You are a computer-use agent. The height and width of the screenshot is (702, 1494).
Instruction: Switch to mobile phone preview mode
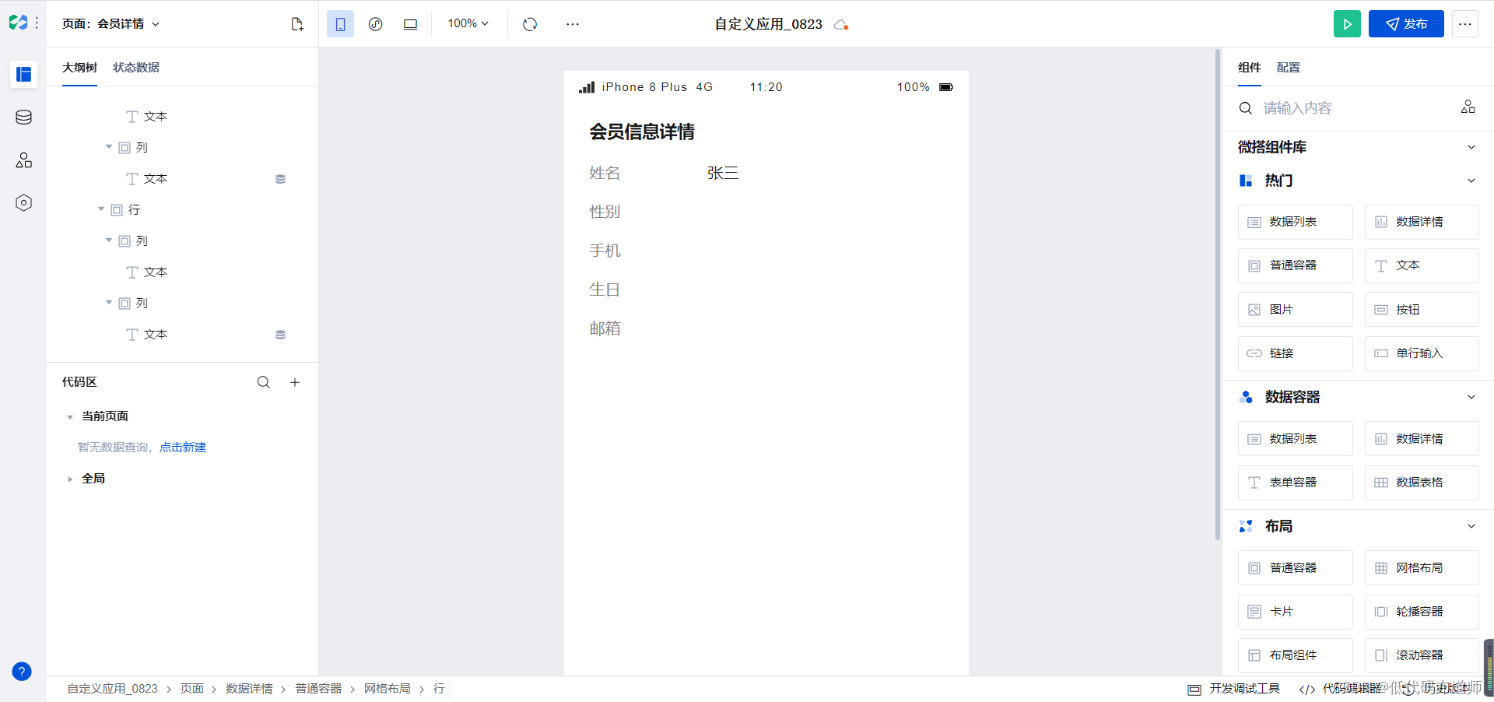click(340, 24)
